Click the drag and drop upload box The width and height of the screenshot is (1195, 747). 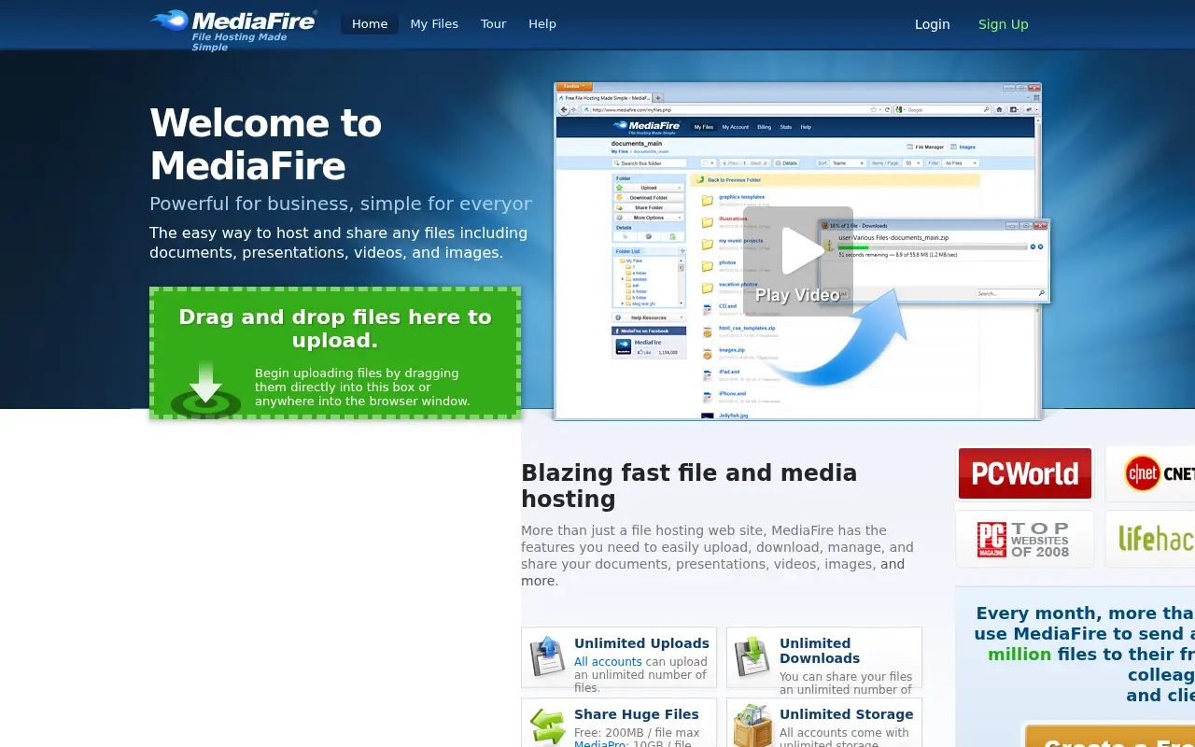pos(335,352)
